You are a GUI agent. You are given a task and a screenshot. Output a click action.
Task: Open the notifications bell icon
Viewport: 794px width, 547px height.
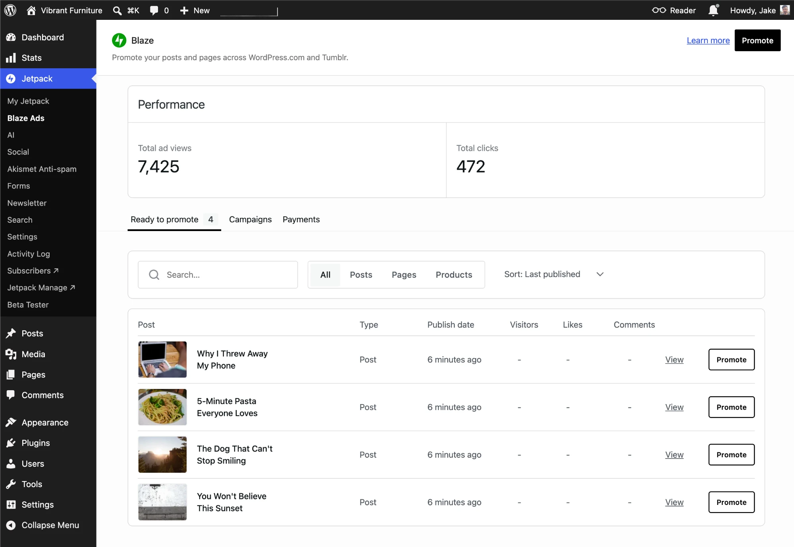tap(713, 10)
